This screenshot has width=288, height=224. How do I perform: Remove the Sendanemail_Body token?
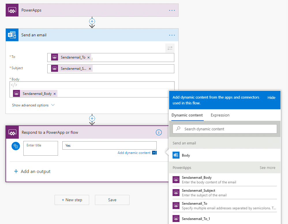click(x=55, y=94)
